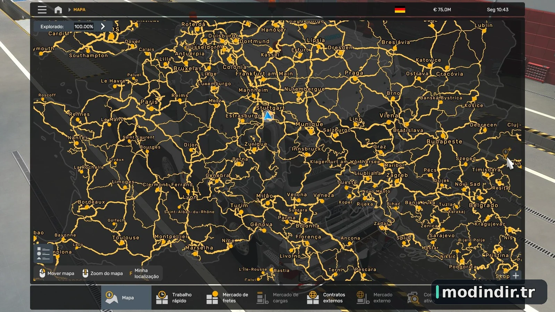The width and height of the screenshot is (555, 312).
Task: Select Lublin on the map
Action: click(x=484, y=25)
